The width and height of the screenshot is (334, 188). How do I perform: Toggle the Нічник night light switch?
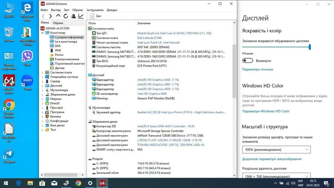[x=247, y=61]
